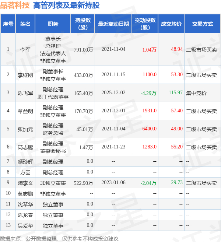This screenshot has width=221, height=242.
Task: Click the 品茗科技 title text
Action: (x=15, y=5)
